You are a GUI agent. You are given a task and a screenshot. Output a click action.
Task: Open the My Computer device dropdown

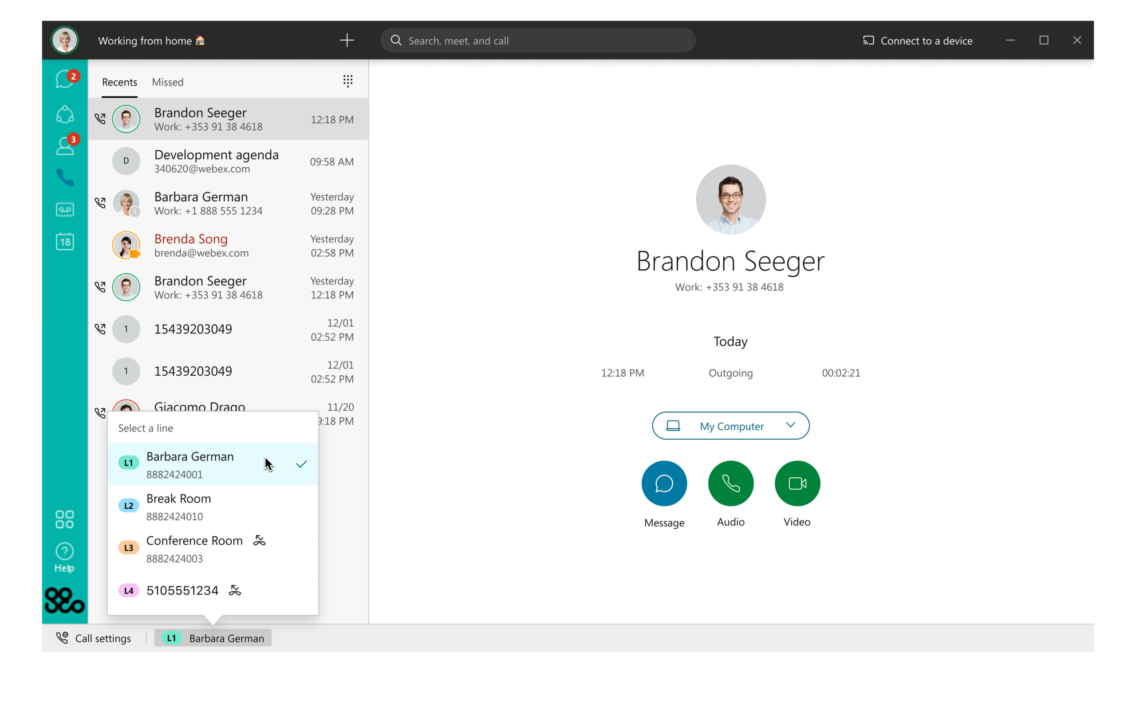(730, 425)
